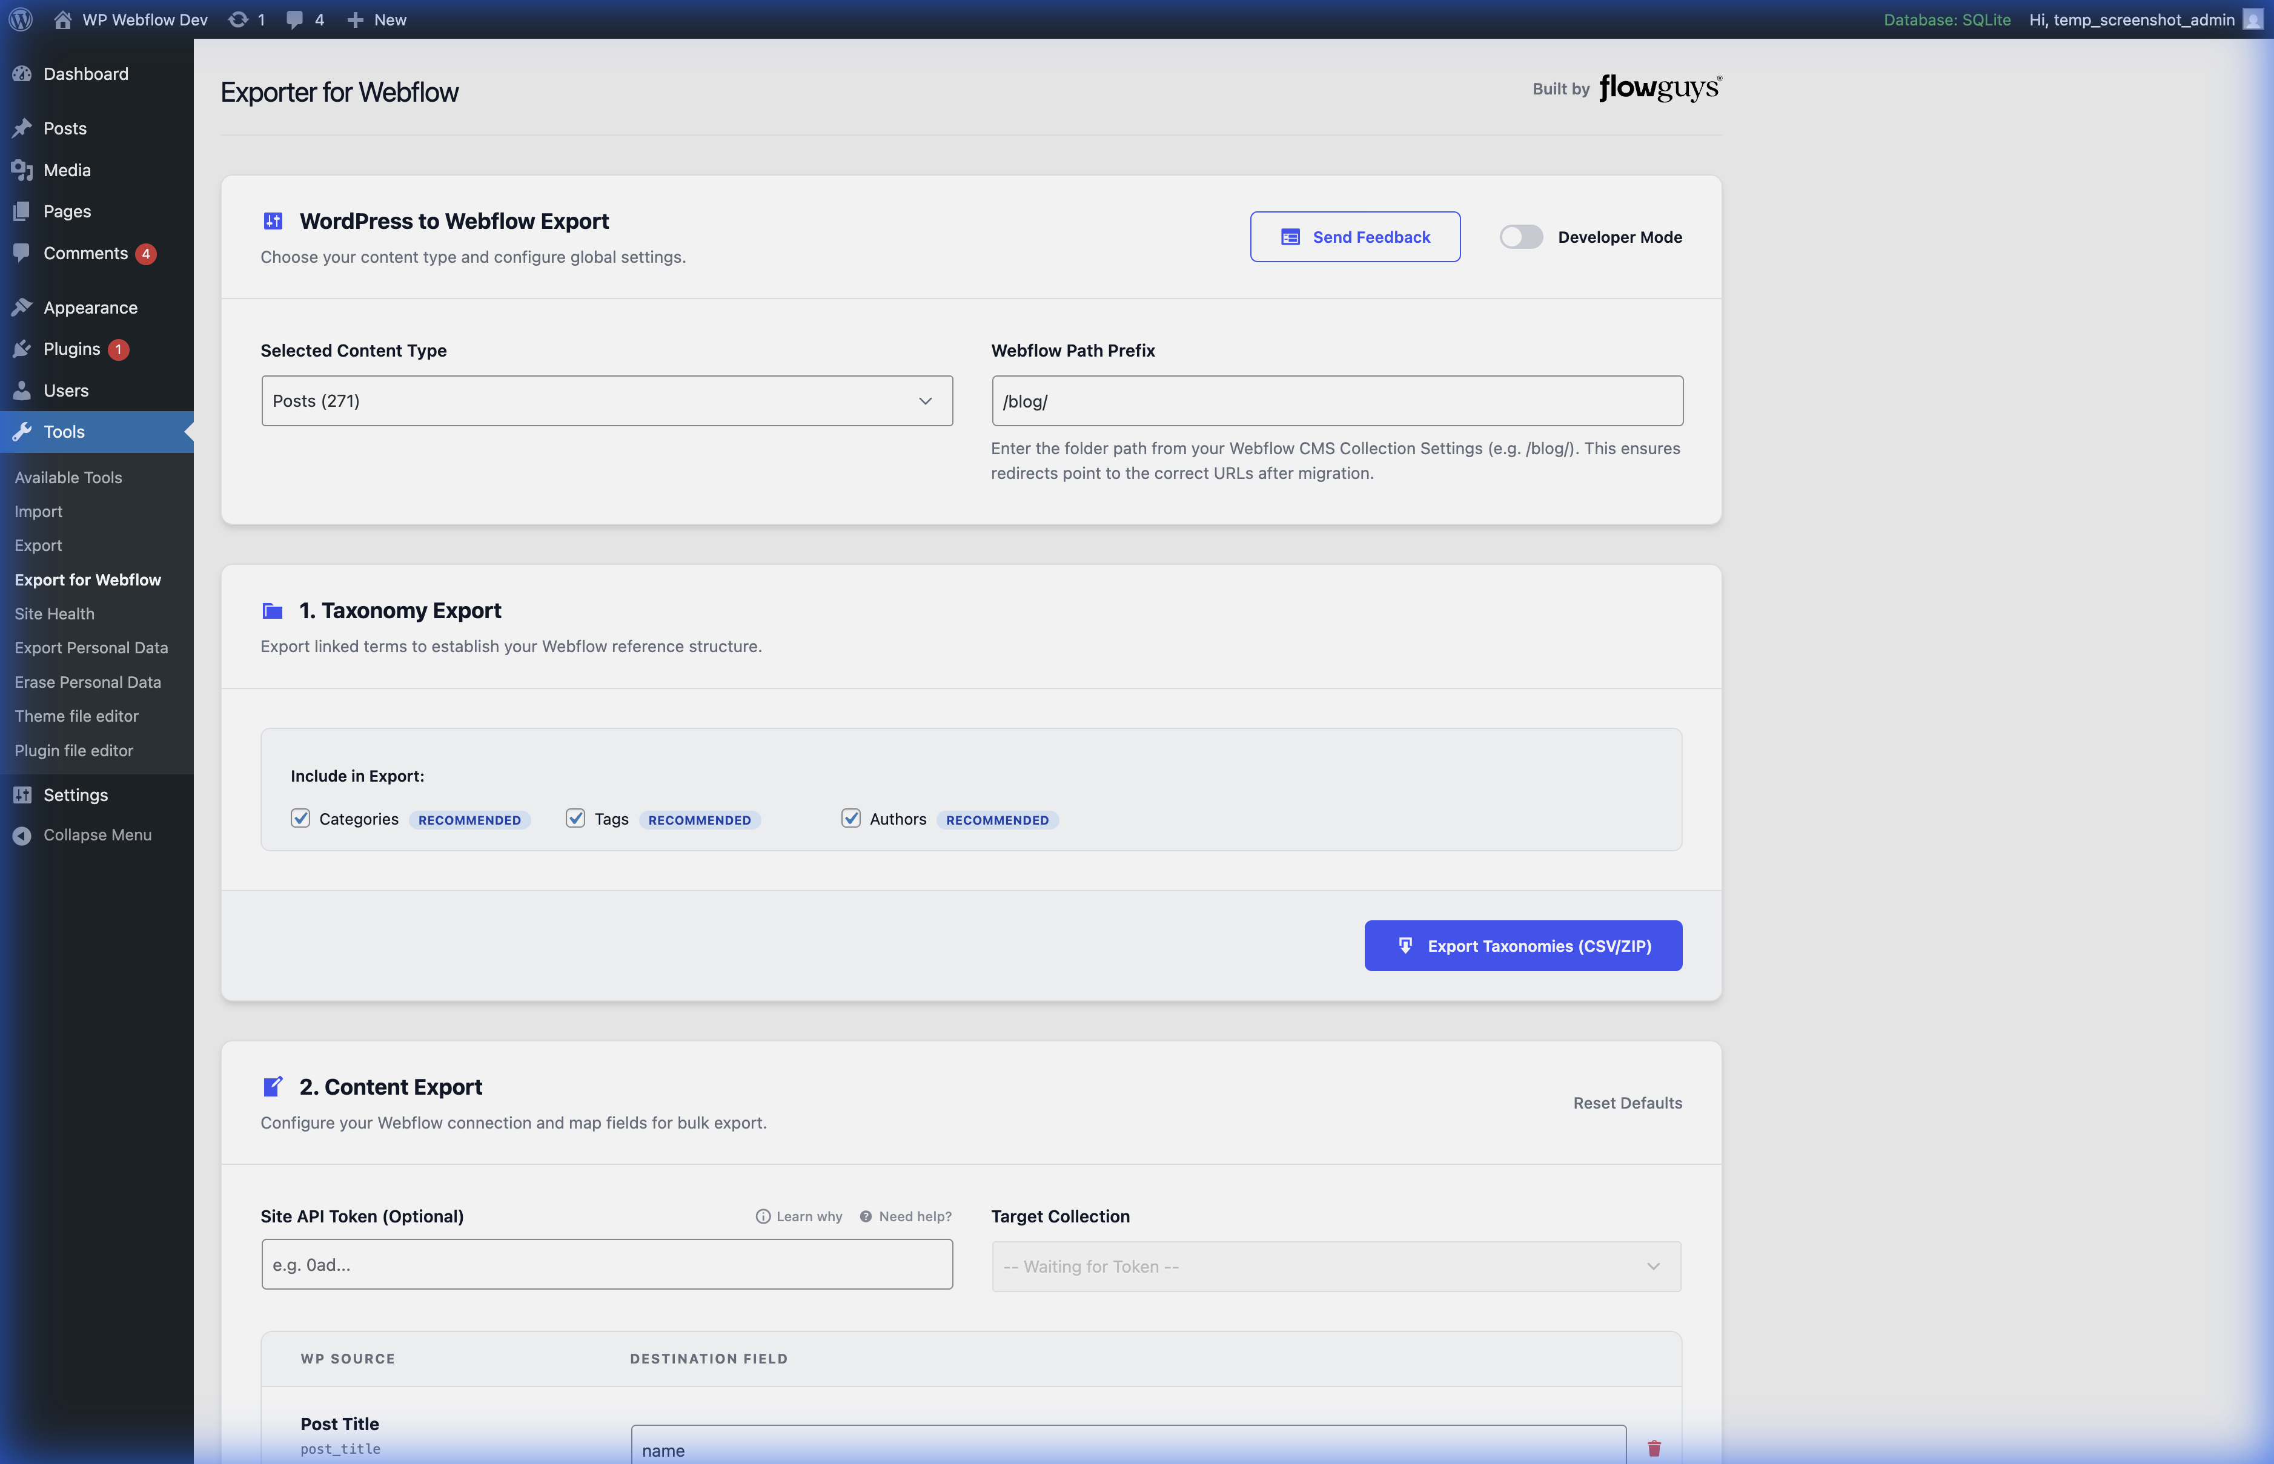Click the Media library icon in sidebar
This screenshot has height=1464, width=2274.
(x=23, y=169)
